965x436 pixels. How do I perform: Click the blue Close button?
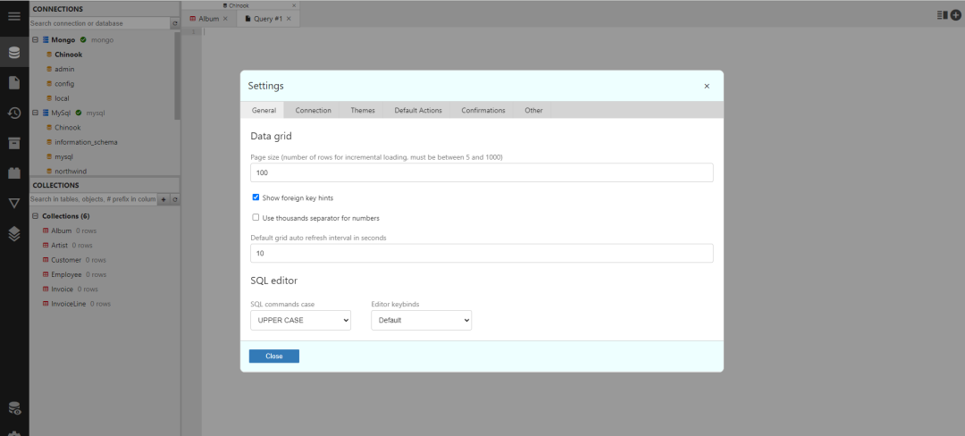pos(273,356)
